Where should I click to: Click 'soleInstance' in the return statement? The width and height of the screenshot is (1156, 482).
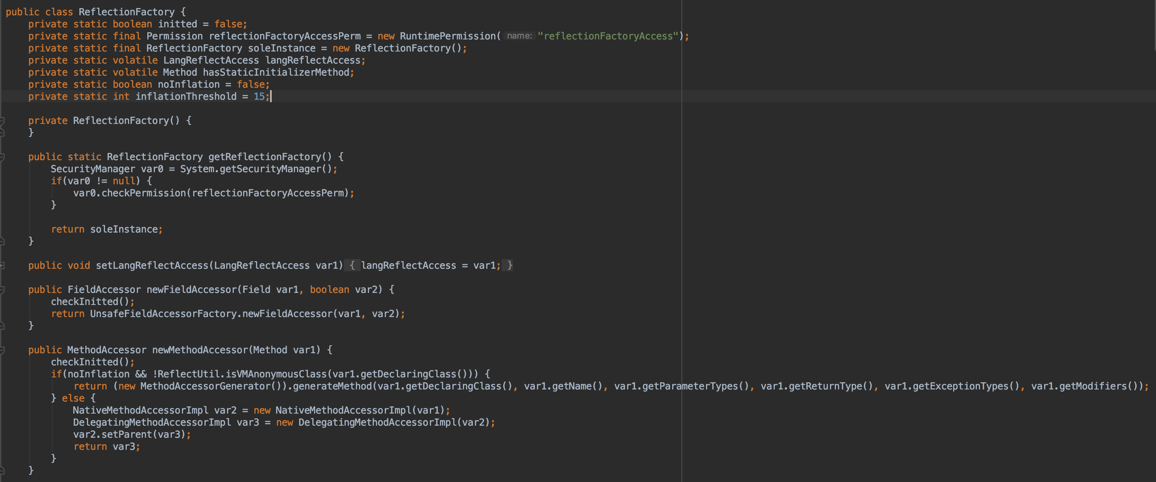124,230
